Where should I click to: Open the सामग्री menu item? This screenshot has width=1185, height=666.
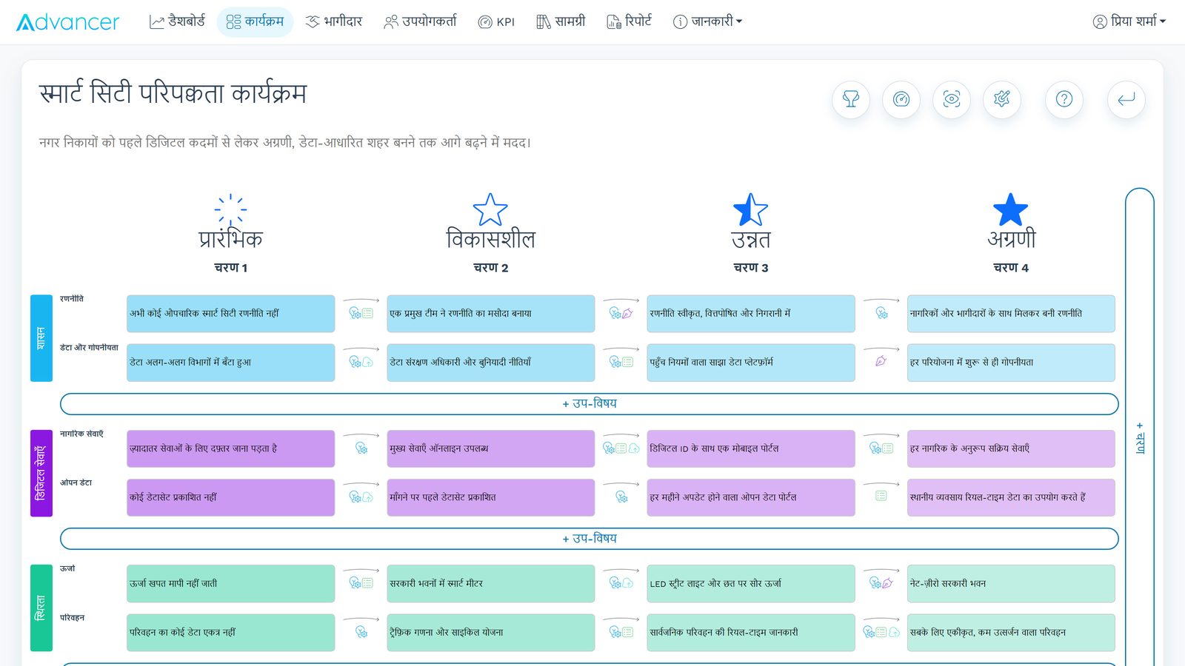tap(561, 21)
